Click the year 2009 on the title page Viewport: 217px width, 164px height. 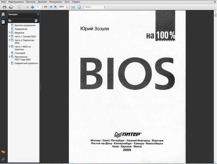click(127, 150)
